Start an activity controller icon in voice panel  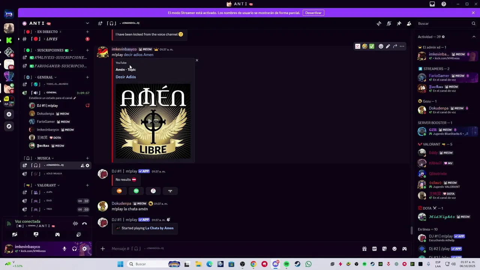coord(57,234)
